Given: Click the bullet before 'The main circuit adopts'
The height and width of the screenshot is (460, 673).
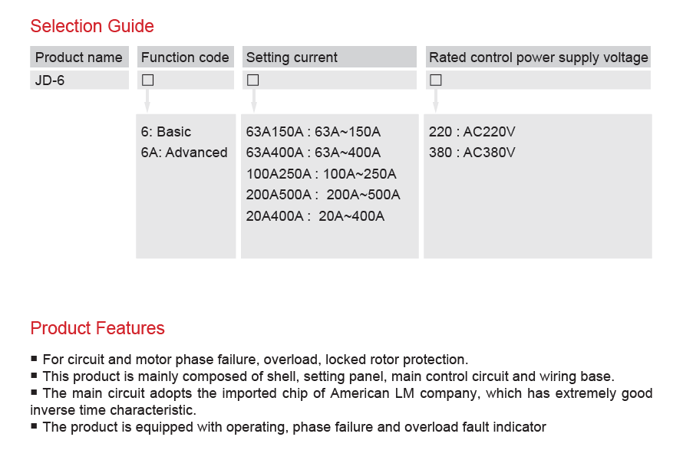Looking at the screenshot, I should coord(35,393).
